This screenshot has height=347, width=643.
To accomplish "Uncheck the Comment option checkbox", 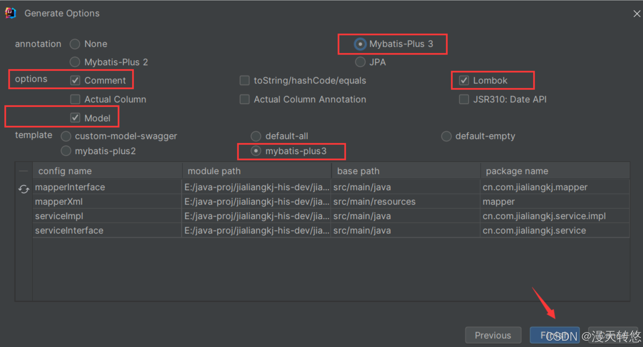I will tap(75, 80).
